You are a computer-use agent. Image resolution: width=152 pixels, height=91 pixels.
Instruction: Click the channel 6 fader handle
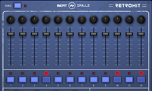pos(70,34)
